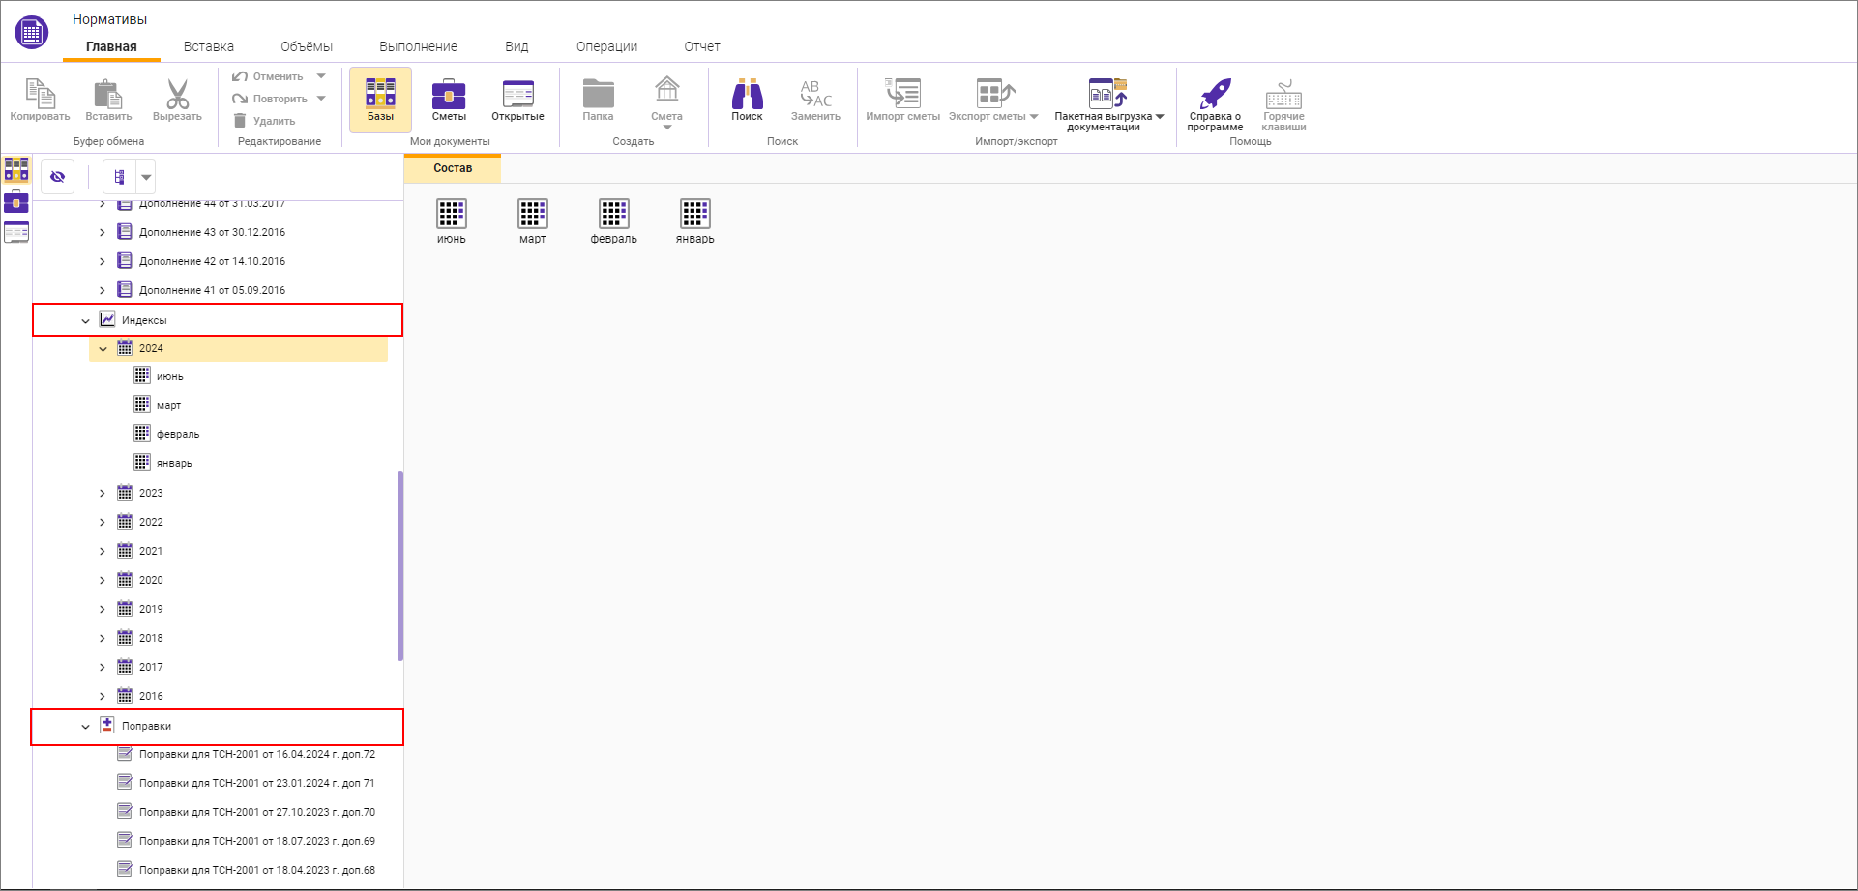
Task: Switch to the Вид ribbon tab
Action: tap(516, 46)
